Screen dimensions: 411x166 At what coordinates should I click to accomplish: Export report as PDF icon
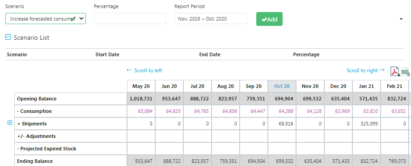(395, 71)
